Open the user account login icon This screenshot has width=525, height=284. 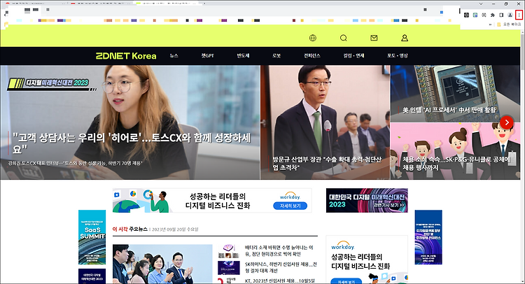click(x=405, y=38)
